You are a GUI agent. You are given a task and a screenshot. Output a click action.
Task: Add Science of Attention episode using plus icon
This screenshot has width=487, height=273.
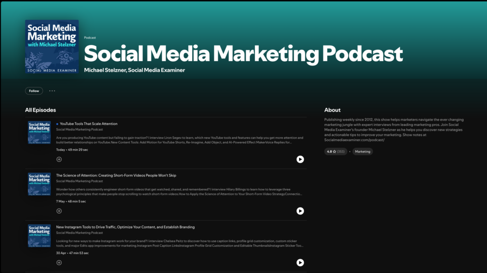[x=59, y=211]
